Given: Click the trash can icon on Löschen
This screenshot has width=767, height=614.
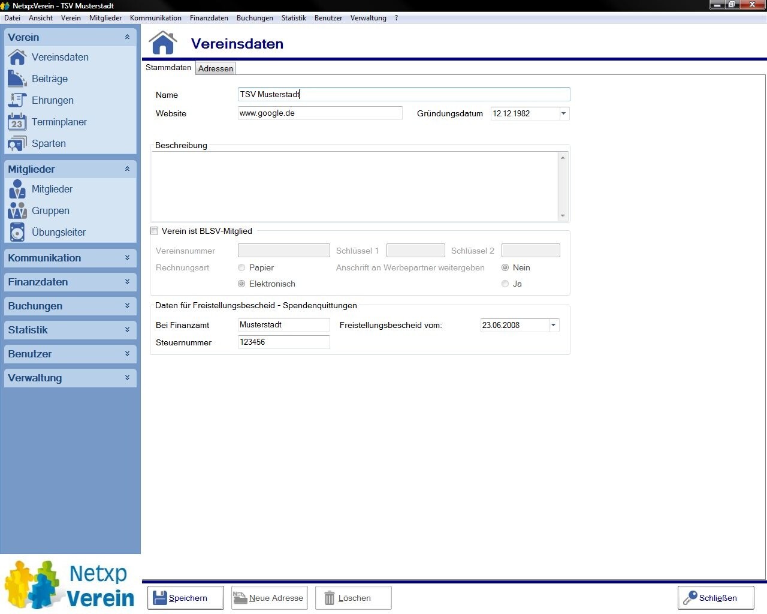Looking at the screenshot, I should (x=330, y=598).
